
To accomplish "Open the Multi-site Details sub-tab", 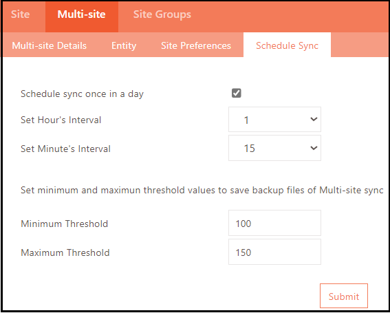I will [50, 45].
